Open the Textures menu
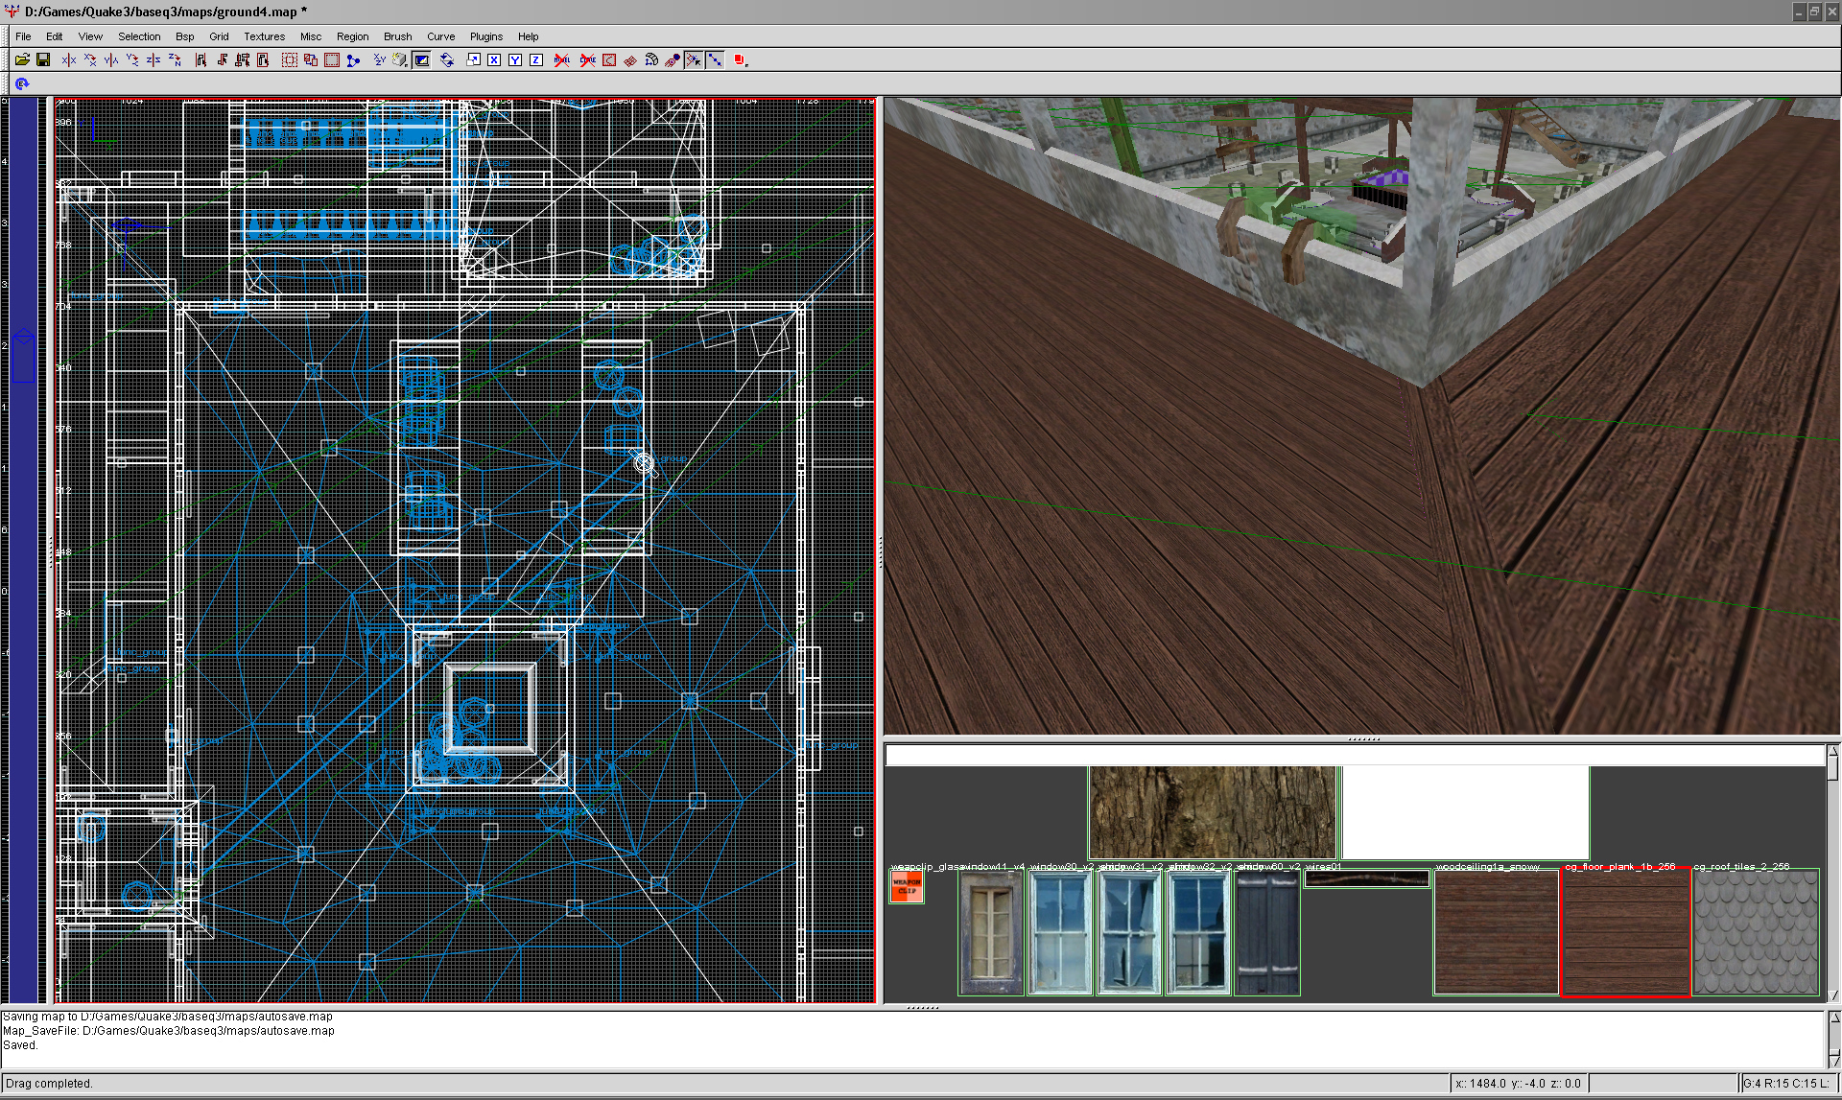1842x1100 pixels. (264, 36)
